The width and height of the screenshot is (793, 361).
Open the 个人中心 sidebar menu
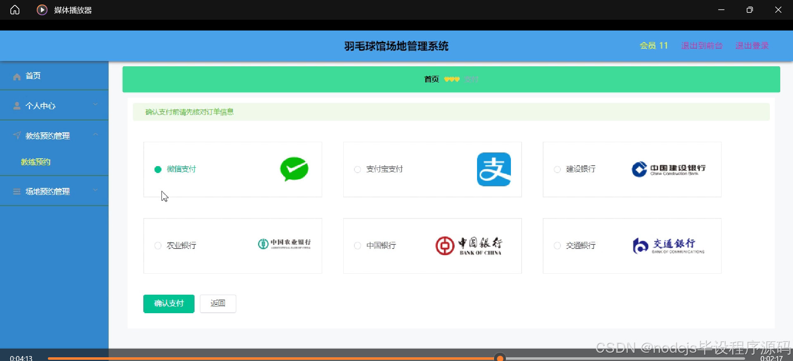tap(54, 105)
